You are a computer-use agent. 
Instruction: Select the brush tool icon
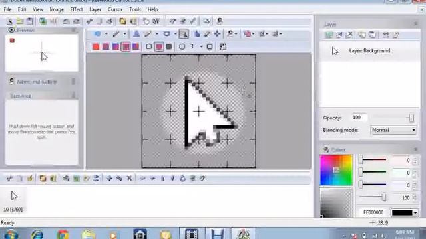point(148,34)
